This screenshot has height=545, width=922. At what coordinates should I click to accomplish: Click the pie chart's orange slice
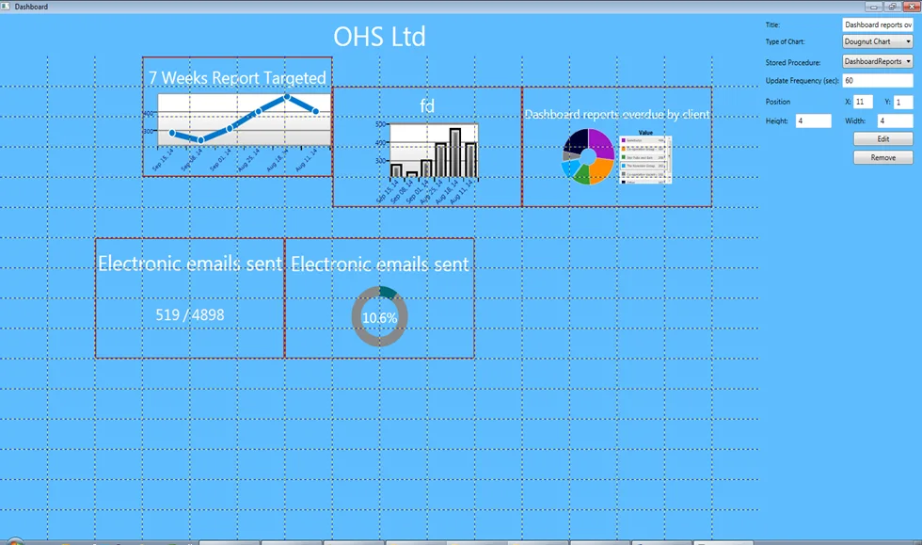[x=601, y=170]
